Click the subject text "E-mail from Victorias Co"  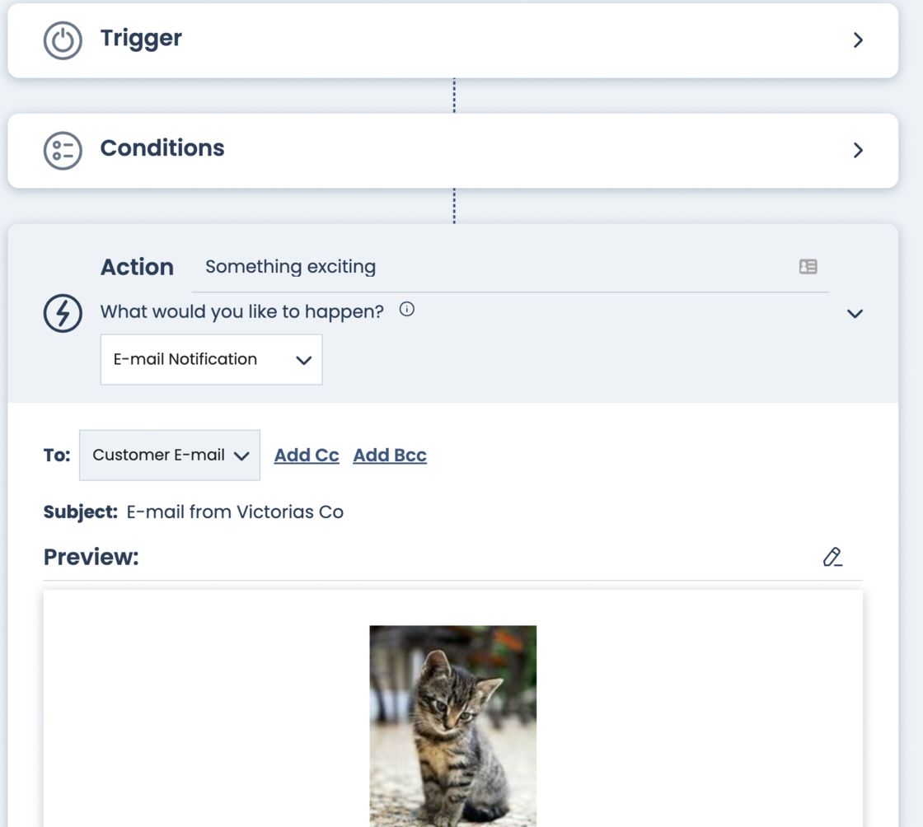pos(235,512)
